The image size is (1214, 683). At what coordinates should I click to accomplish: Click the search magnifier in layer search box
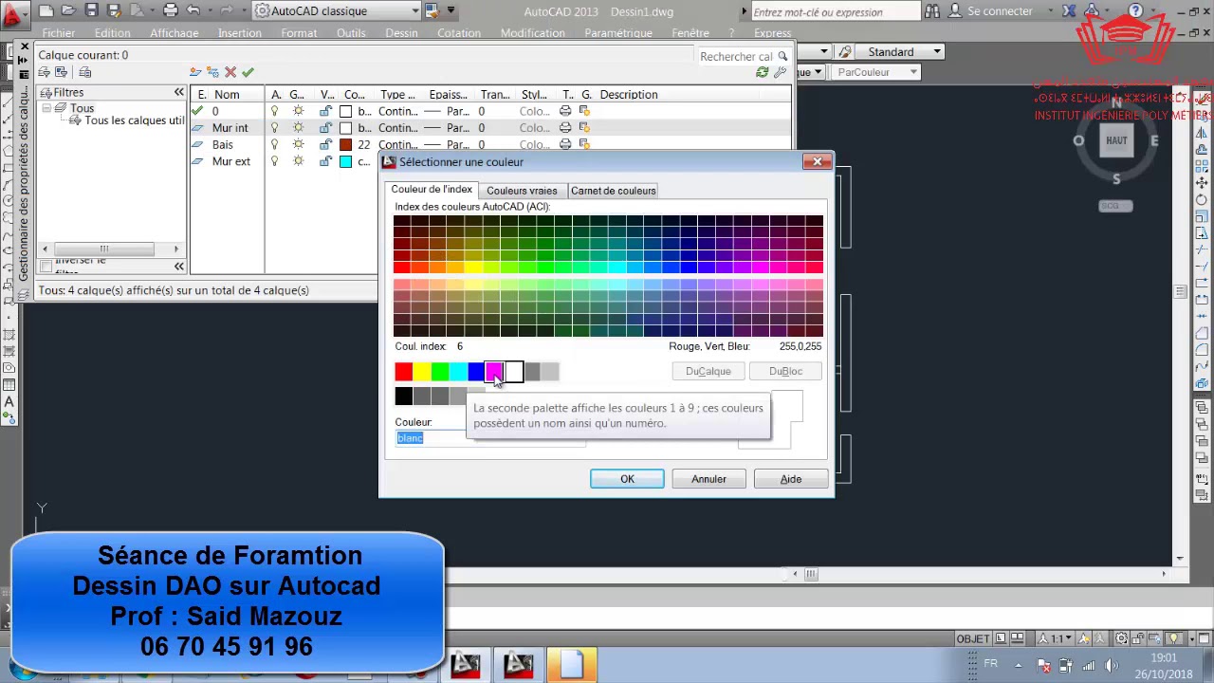point(782,57)
